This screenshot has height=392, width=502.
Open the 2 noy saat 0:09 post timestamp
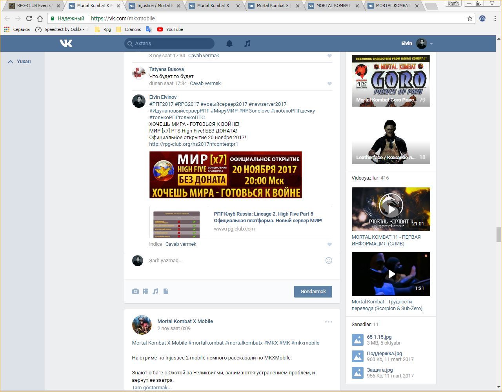[x=174, y=328]
